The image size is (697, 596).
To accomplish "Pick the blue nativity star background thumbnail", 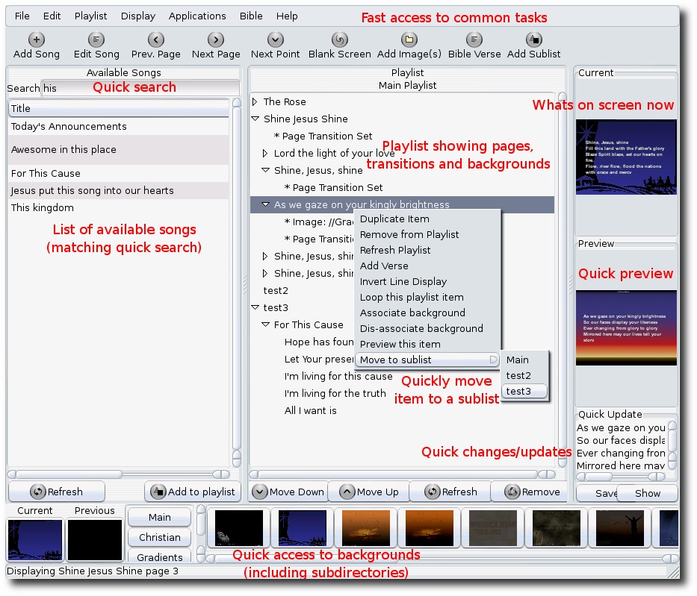I will [x=303, y=528].
